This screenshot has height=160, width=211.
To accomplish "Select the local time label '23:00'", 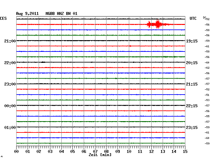I will tap(10, 84).
